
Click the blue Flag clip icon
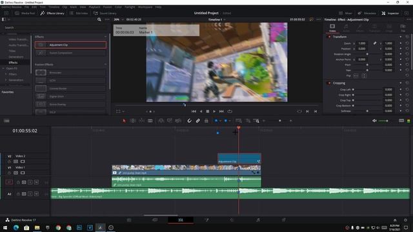216,121
